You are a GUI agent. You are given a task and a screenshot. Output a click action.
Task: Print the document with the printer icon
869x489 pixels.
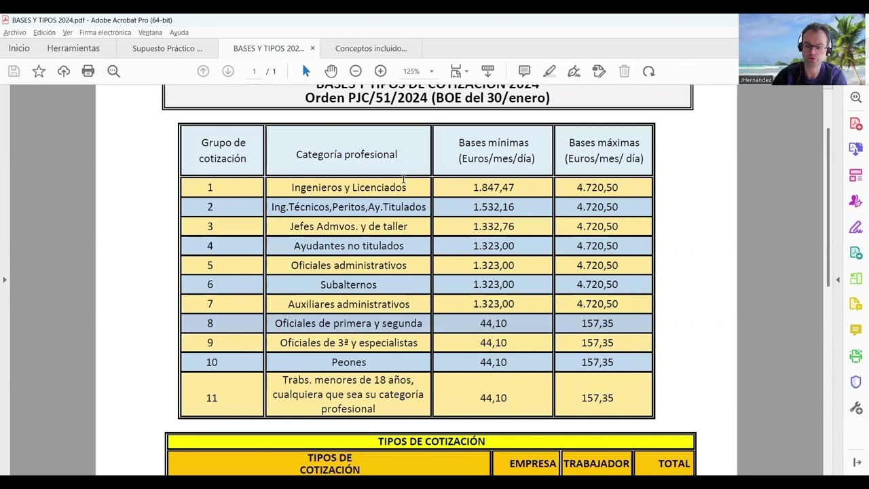coord(88,71)
